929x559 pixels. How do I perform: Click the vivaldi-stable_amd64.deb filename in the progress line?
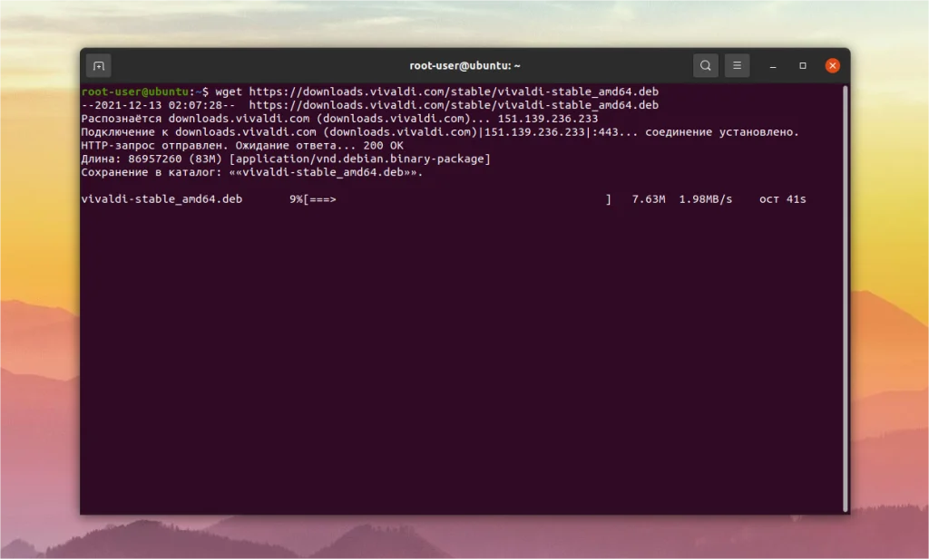pos(160,199)
